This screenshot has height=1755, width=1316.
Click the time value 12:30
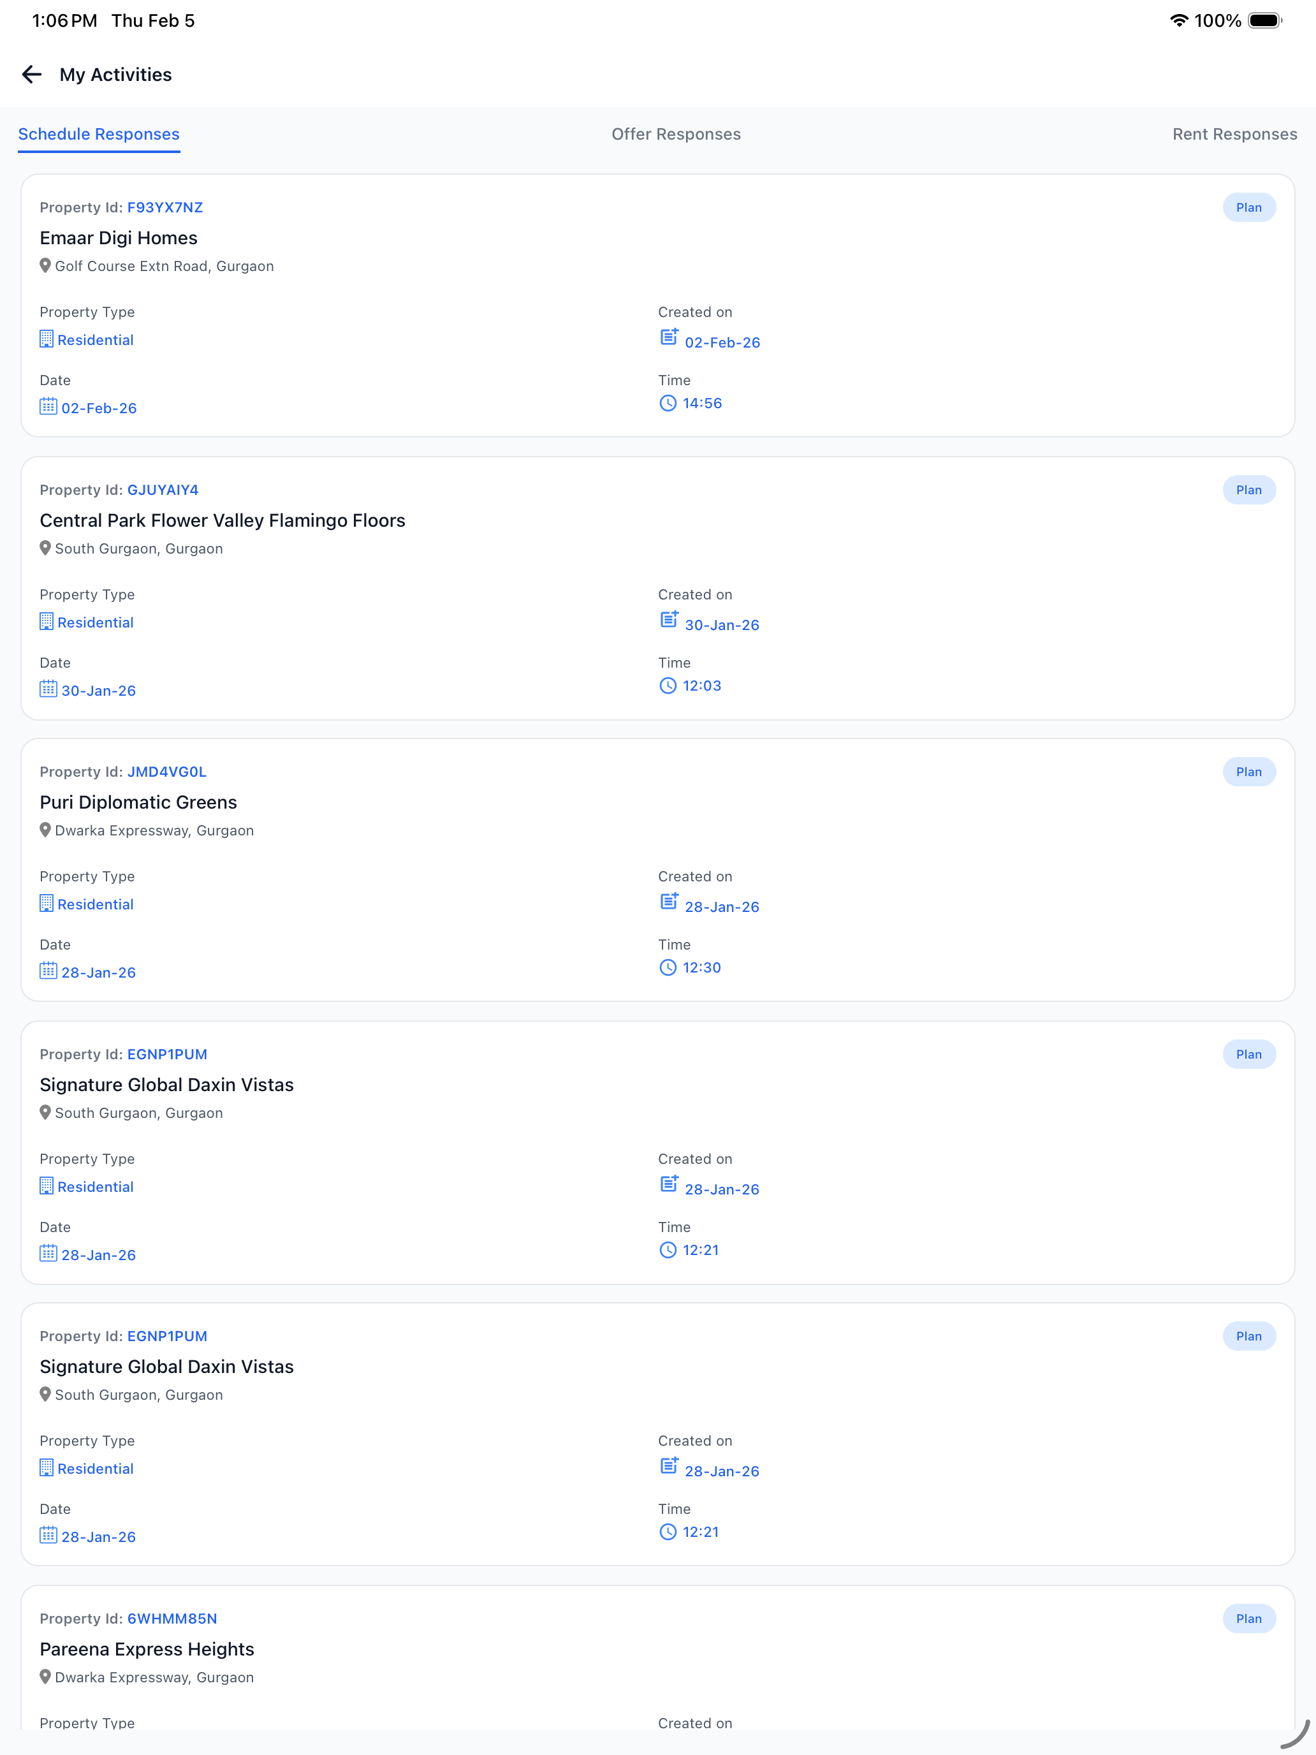(702, 967)
